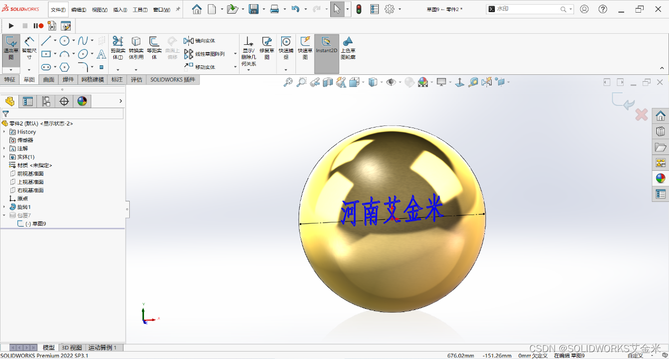Select the Trim Entities (剪裁实体) tool

118,48
